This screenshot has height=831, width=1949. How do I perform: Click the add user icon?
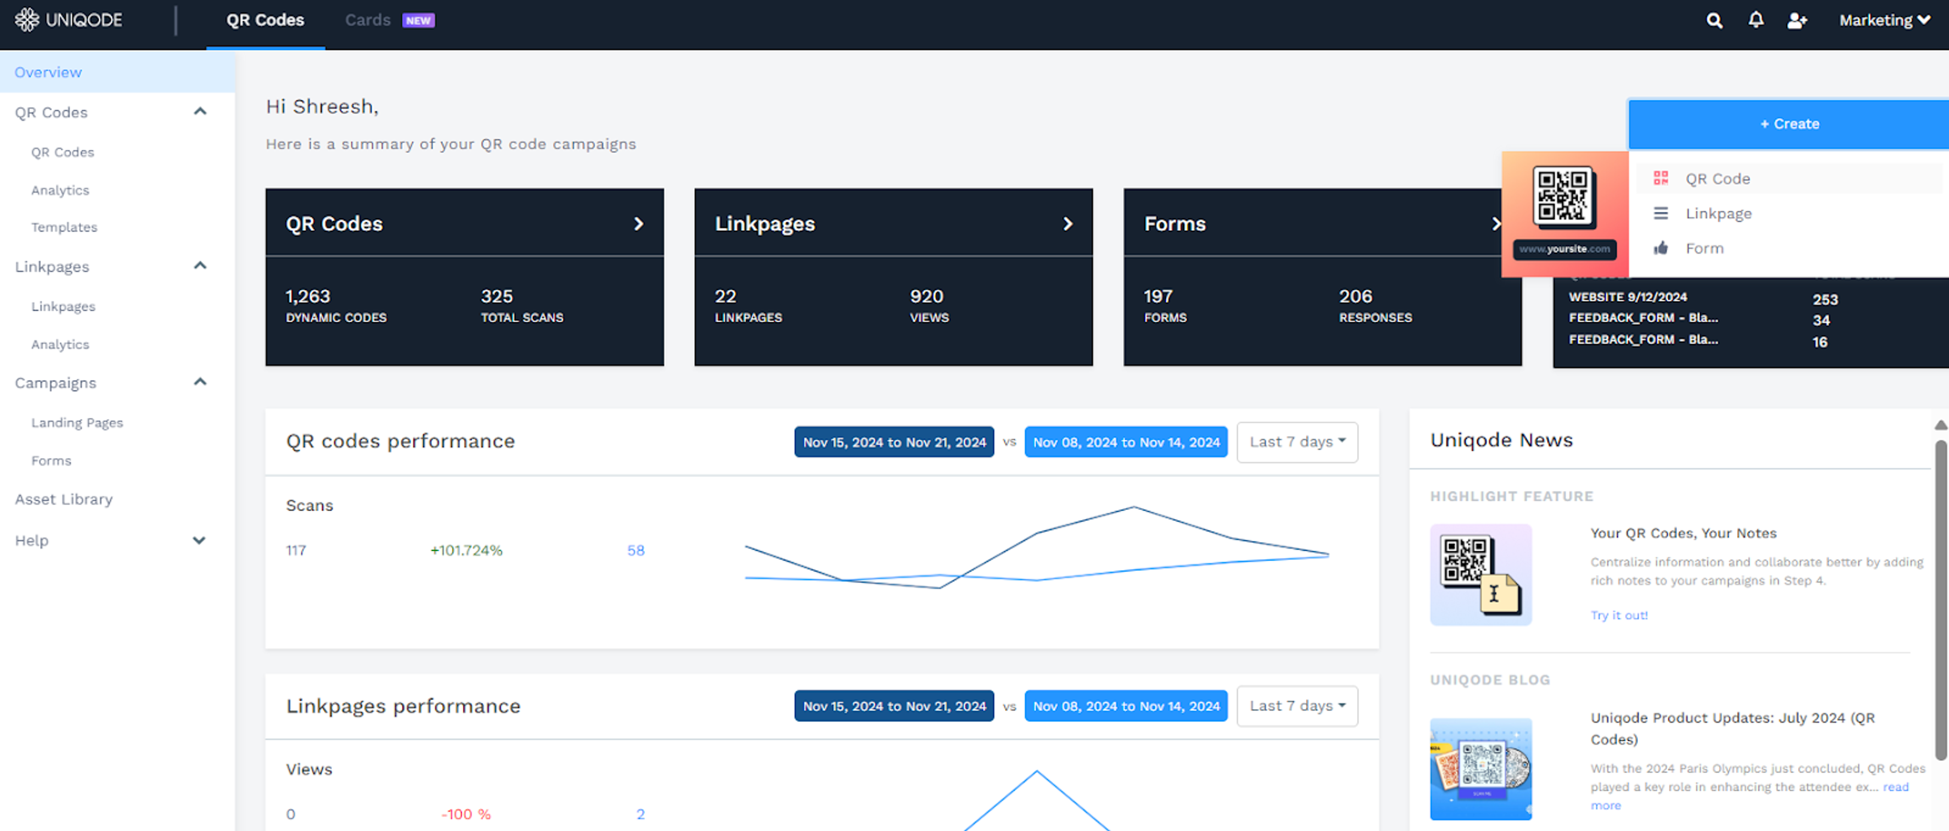1797,20
